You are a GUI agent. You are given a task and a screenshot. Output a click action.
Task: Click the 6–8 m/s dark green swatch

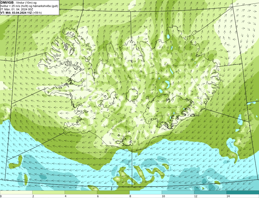[x=113, y=192]
